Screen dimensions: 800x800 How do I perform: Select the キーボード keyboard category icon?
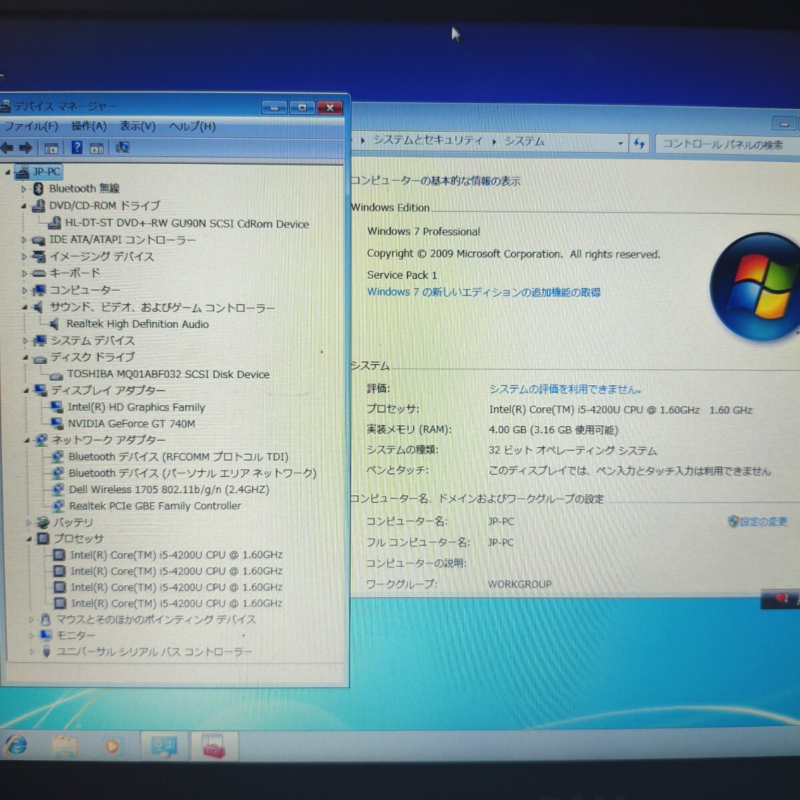39,273
